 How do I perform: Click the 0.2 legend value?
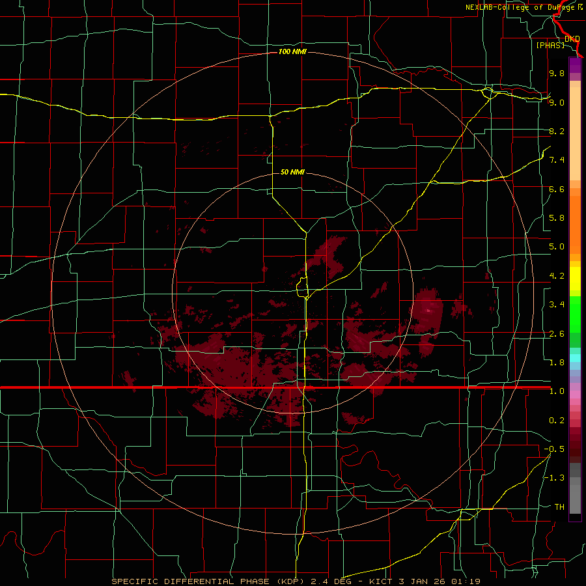[x=557, y=421]
